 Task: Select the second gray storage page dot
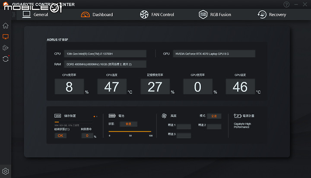click(x=97, y=117)
